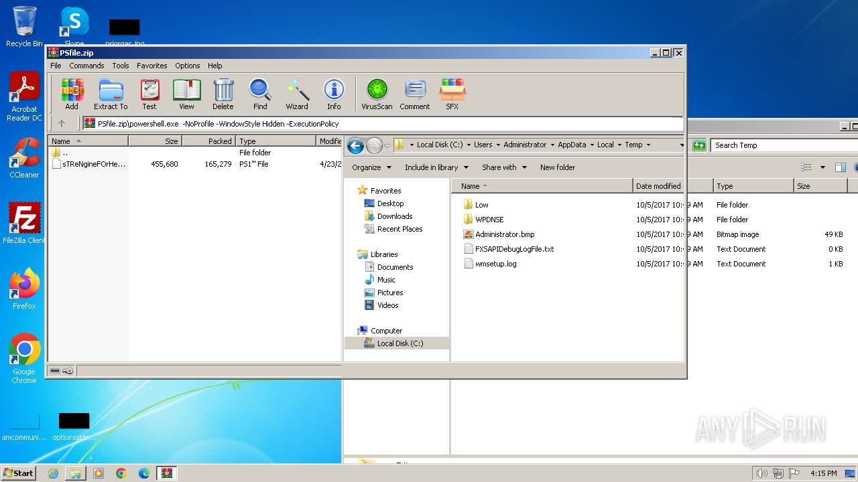Select Downloads under Favorites
Screen dimensions: 858x482
tap(395, 216)
